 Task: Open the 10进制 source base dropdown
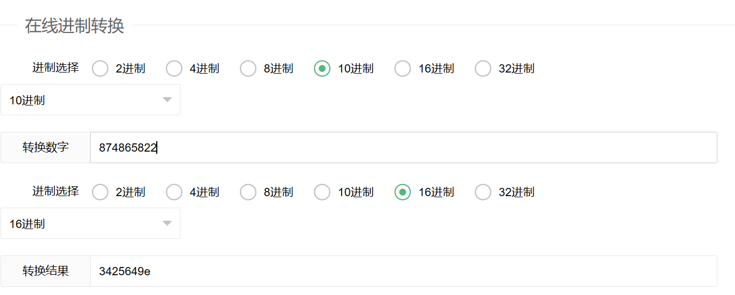83,100
